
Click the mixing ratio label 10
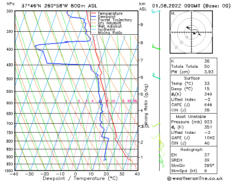[113, 101]
